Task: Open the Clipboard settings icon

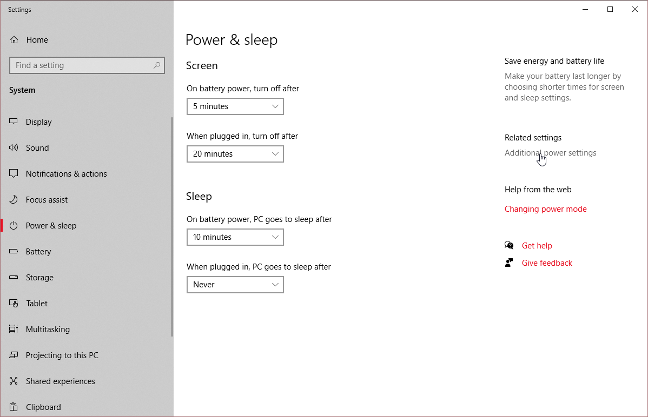Action: pos(13,407)
